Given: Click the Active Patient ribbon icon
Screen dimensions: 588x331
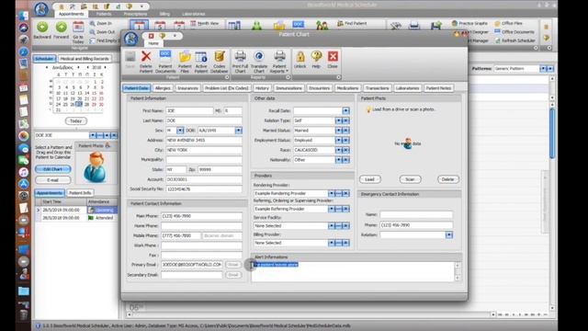Looking at the screenshot, I should (201, 62).
